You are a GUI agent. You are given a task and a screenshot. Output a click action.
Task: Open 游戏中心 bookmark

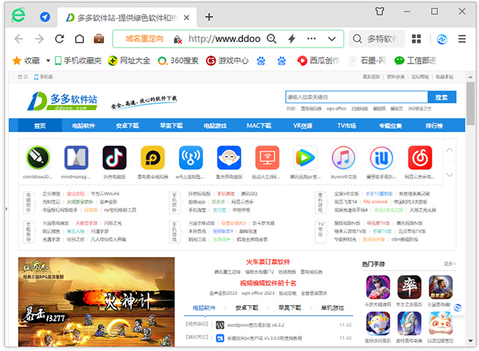tap(227, 61)
